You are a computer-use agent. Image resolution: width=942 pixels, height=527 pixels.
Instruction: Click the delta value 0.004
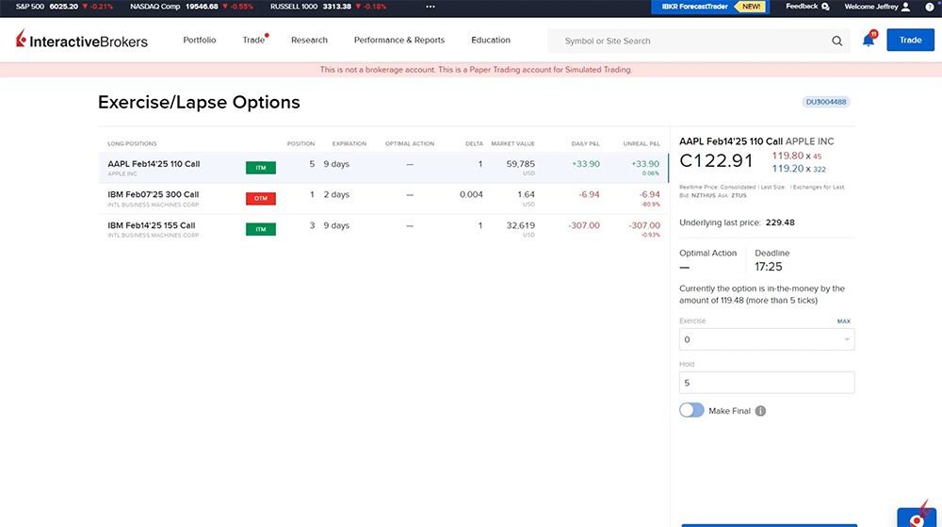coord(471,195)
